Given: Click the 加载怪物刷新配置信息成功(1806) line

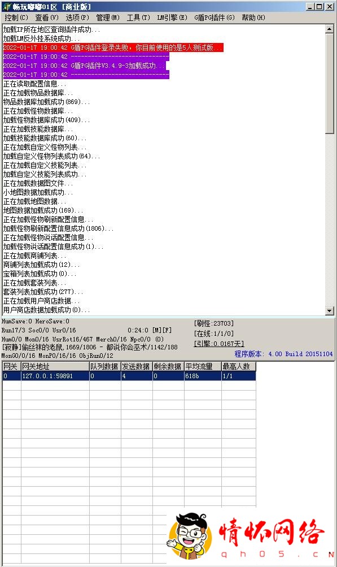Looking at the screenshot, I should 58,228.
